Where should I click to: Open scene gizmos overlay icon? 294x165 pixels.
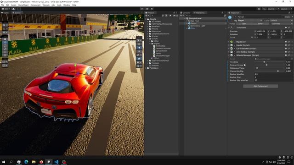click(138, 66)
